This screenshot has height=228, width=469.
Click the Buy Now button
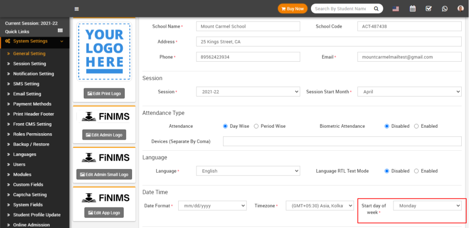coord(293,9)
